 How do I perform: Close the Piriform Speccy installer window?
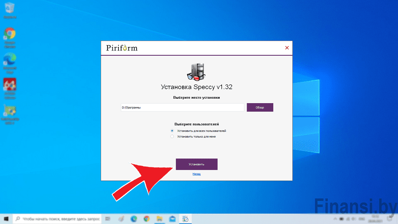(287, 48)
